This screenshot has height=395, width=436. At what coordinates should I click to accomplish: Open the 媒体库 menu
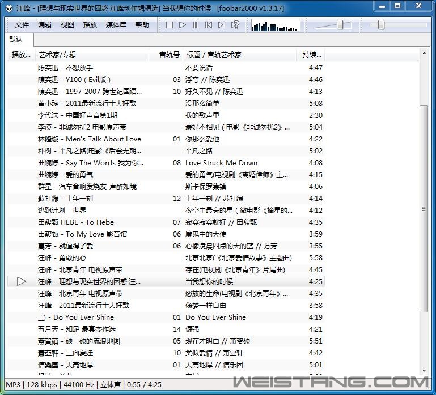(x=116, y=25)
